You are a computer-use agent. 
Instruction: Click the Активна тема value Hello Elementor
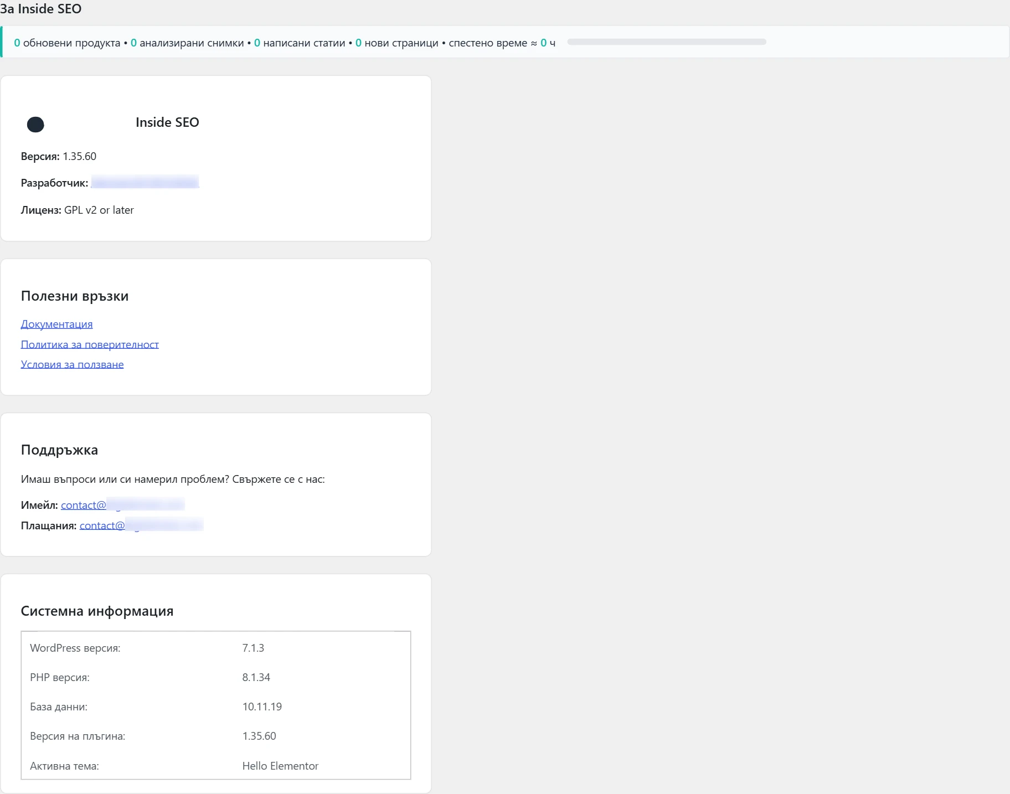[280, 766]
